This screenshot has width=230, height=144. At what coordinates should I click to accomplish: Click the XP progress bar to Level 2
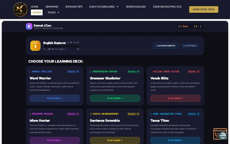pos(61,46)
